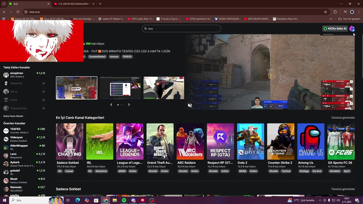Open the EA Sports FC 26 category card

click(341, 141)
